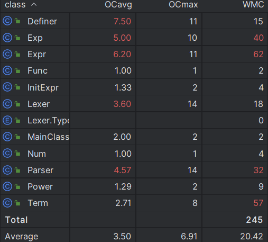
Task: Click the class icon beside Power
Action: 7,186
